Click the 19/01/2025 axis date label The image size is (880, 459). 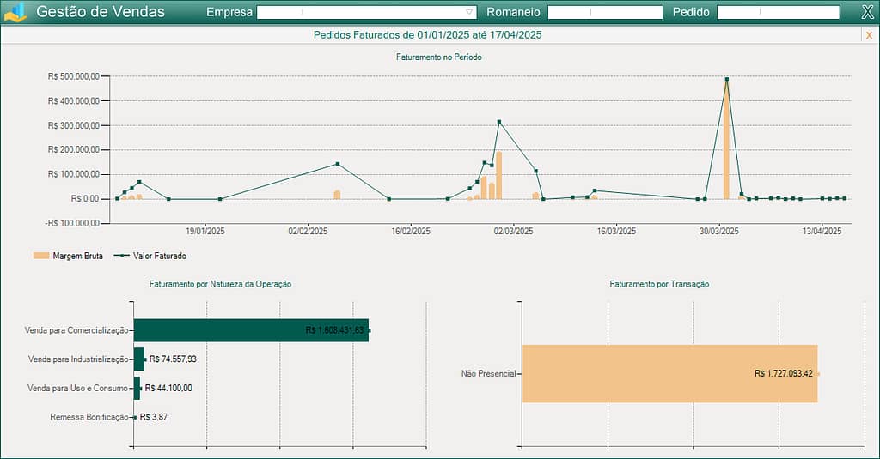pyautogui.click(x=205, y=231)
